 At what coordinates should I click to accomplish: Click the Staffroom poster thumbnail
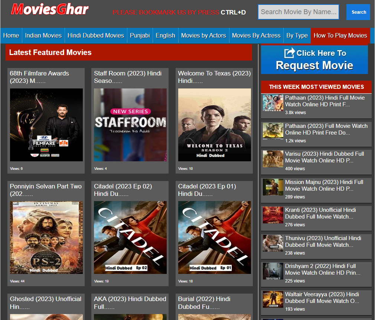pos(130,125)
